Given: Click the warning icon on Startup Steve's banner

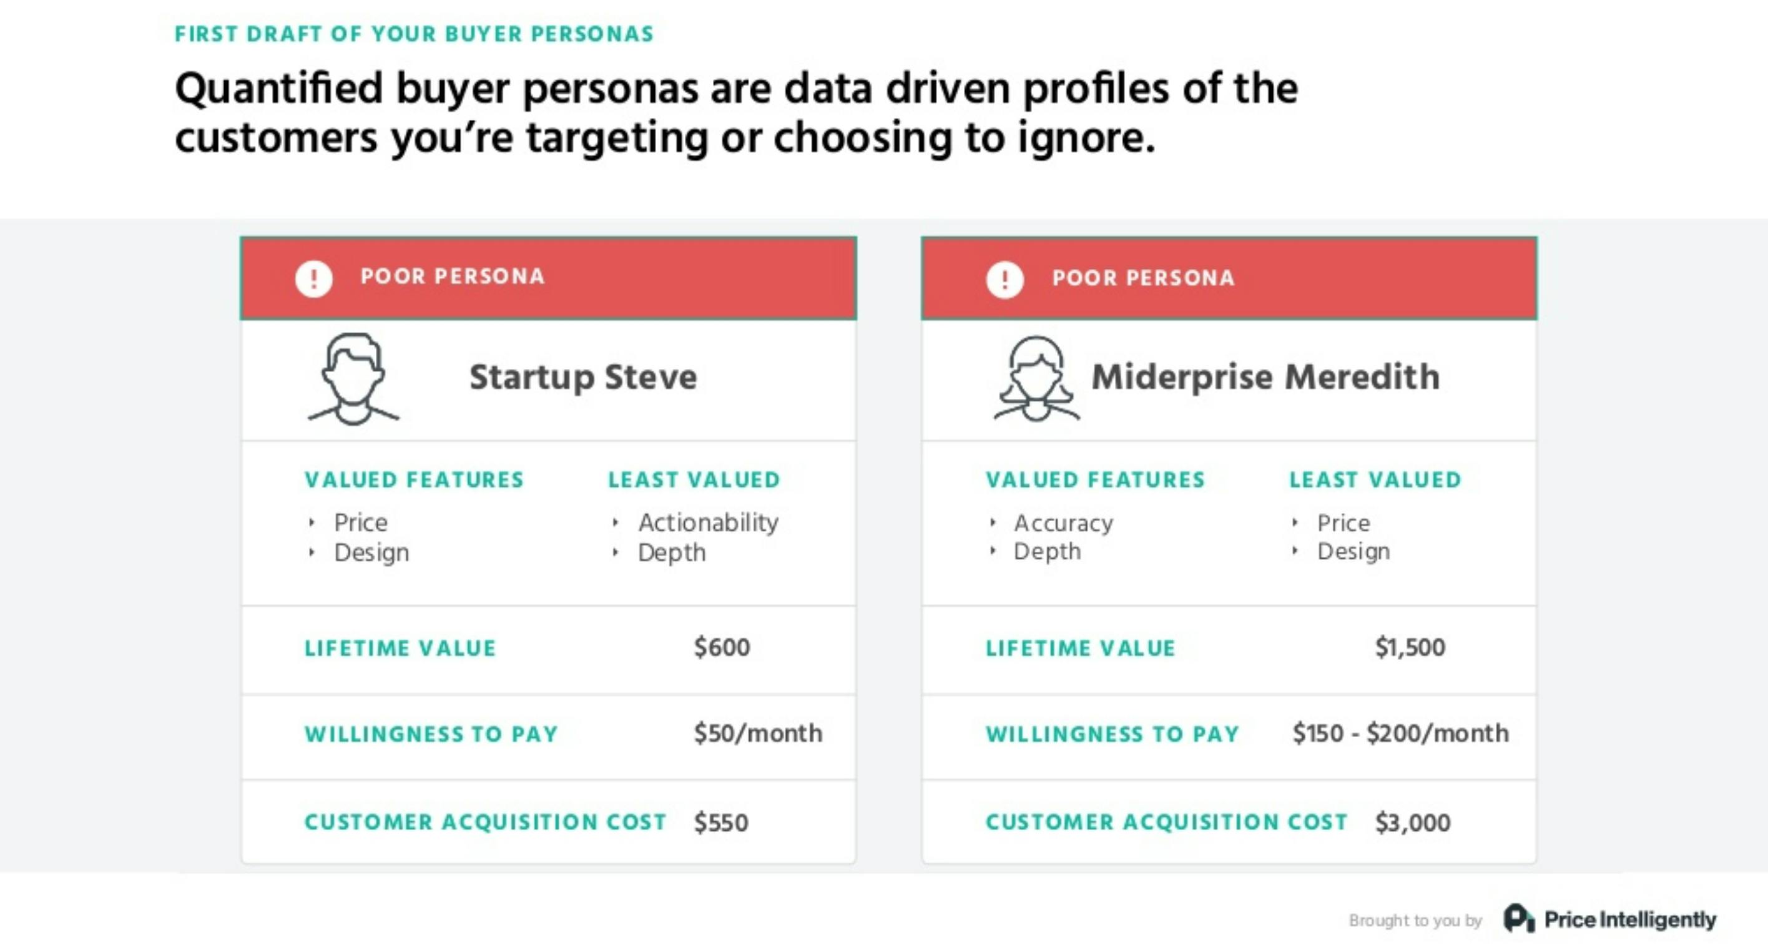Looking at the screenshot, I should tap(313, 278).
